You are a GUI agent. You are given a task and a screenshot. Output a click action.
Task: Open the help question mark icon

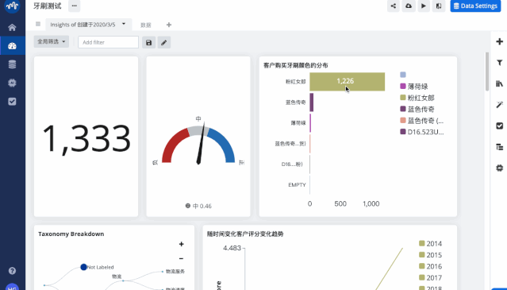[x=12, y=271]
